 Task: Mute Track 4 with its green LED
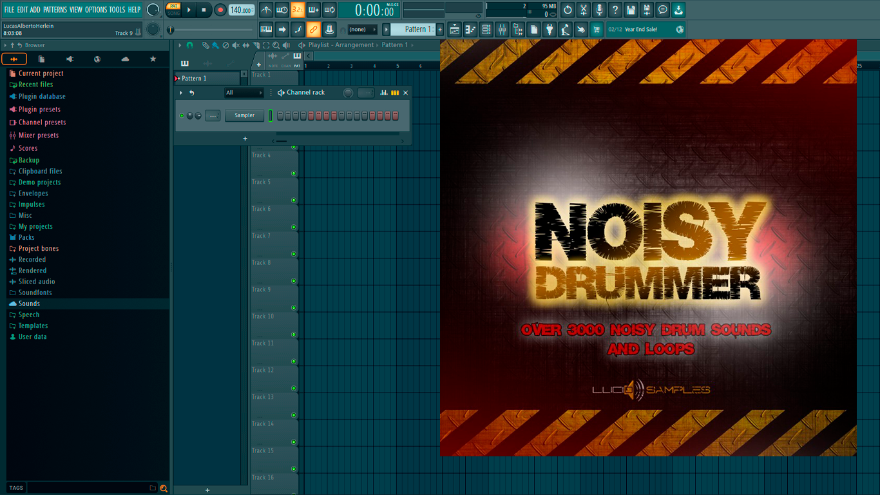[x=294, y=173]
